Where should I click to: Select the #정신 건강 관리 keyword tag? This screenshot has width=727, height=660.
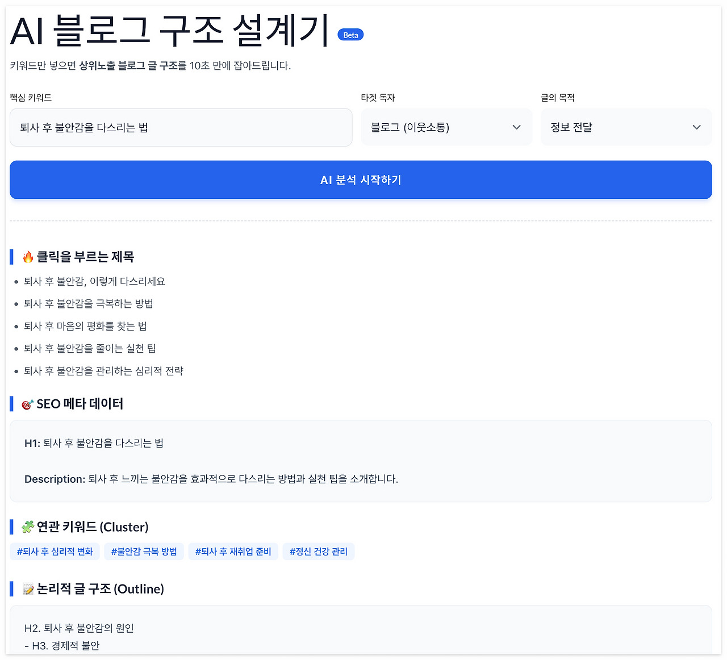click(319, 551)
